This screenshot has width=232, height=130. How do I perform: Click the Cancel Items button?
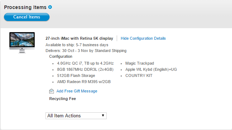tap(27, 17)
